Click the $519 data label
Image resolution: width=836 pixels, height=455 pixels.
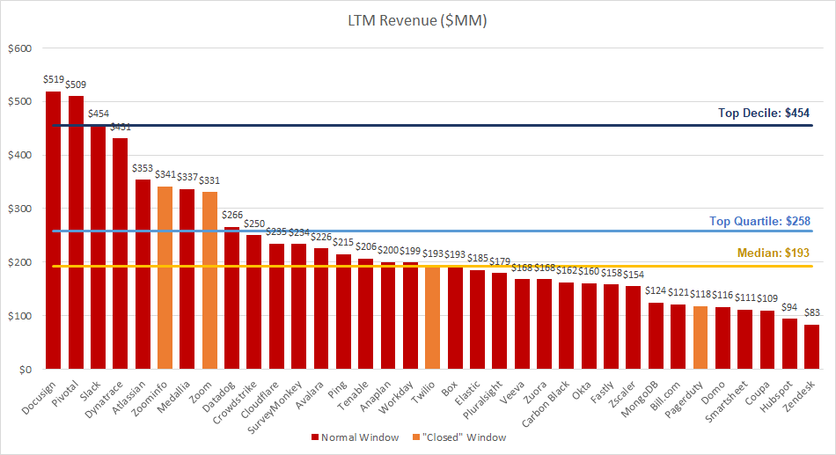[x=54, y=79]
